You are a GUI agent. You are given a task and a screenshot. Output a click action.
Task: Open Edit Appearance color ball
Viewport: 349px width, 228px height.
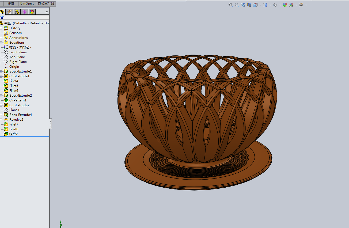click(285, 5)
